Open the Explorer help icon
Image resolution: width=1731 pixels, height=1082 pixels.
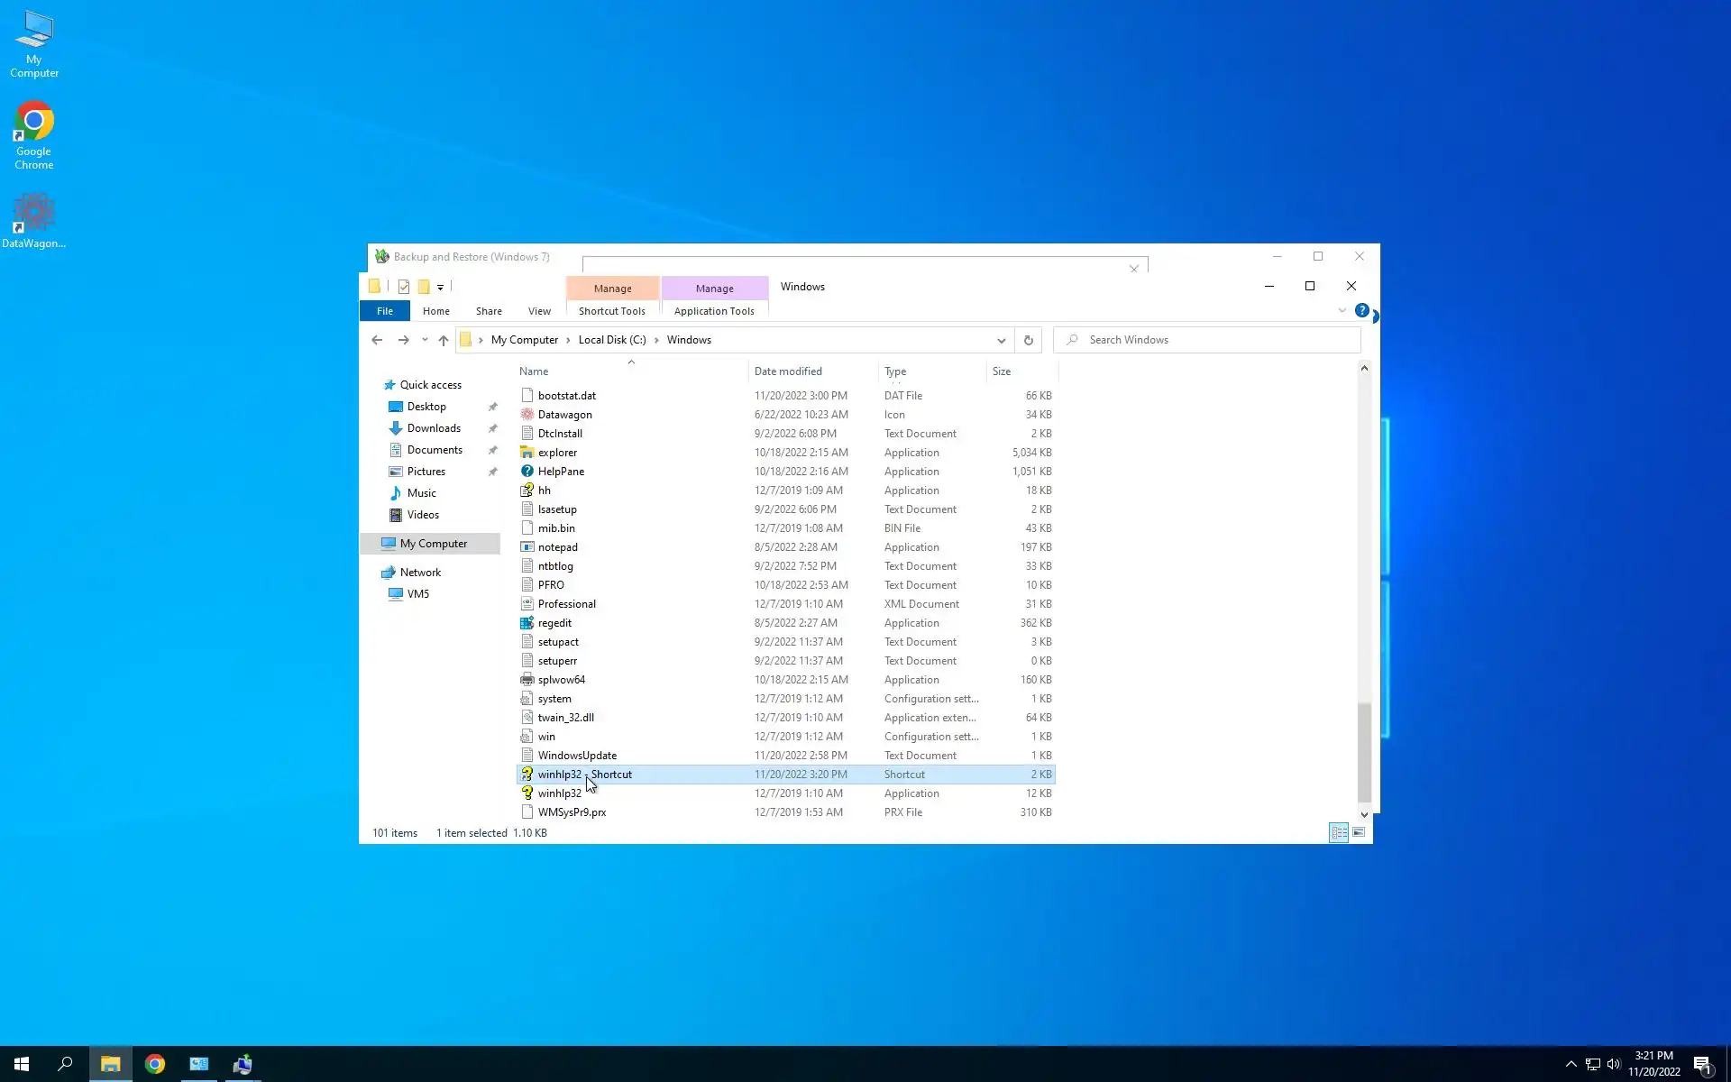click(x=1361, y=311)
